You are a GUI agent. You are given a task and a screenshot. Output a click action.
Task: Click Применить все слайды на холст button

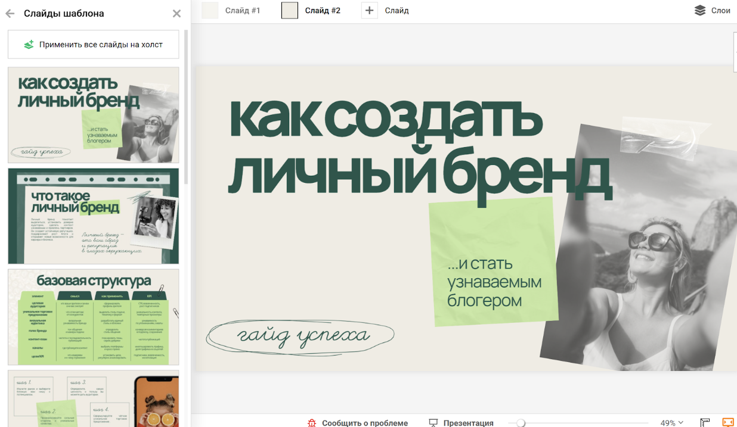pos(93,45)
